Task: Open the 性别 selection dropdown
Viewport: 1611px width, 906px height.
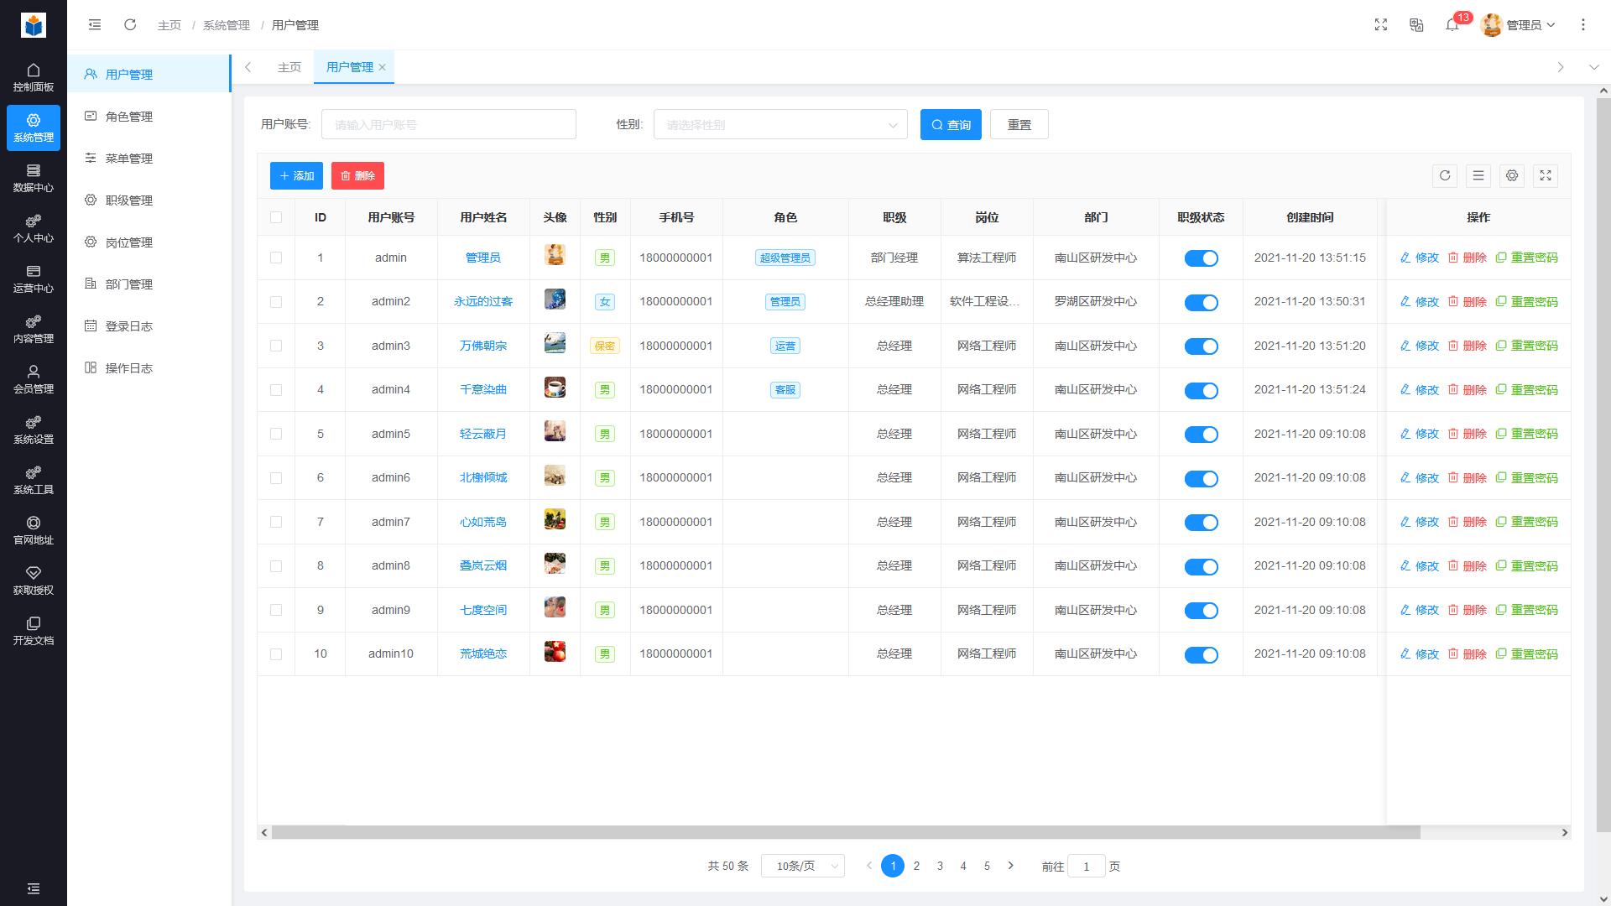Action: coord(779,124)
